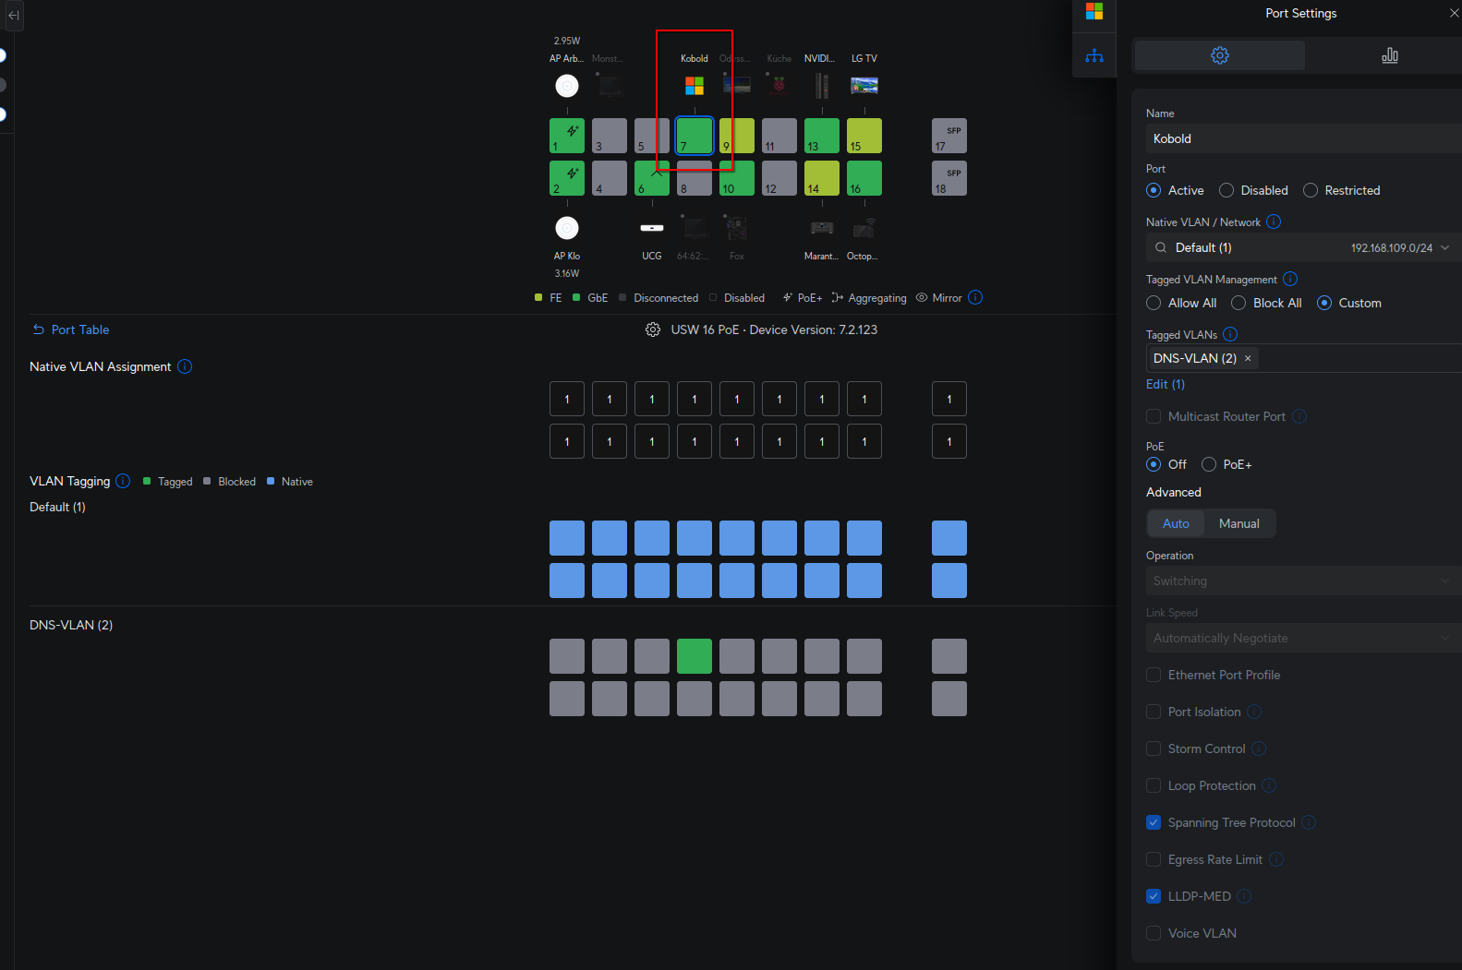The height and width of the screenshot is (970, 1462).
Task: Toggle the Multicast Router Port checkbox
Action: pos(1154,416)
